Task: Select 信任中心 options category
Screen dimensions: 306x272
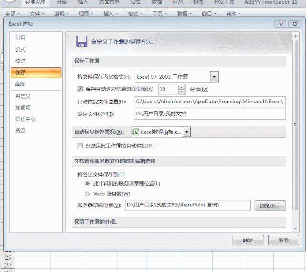Action: (36, 119)
